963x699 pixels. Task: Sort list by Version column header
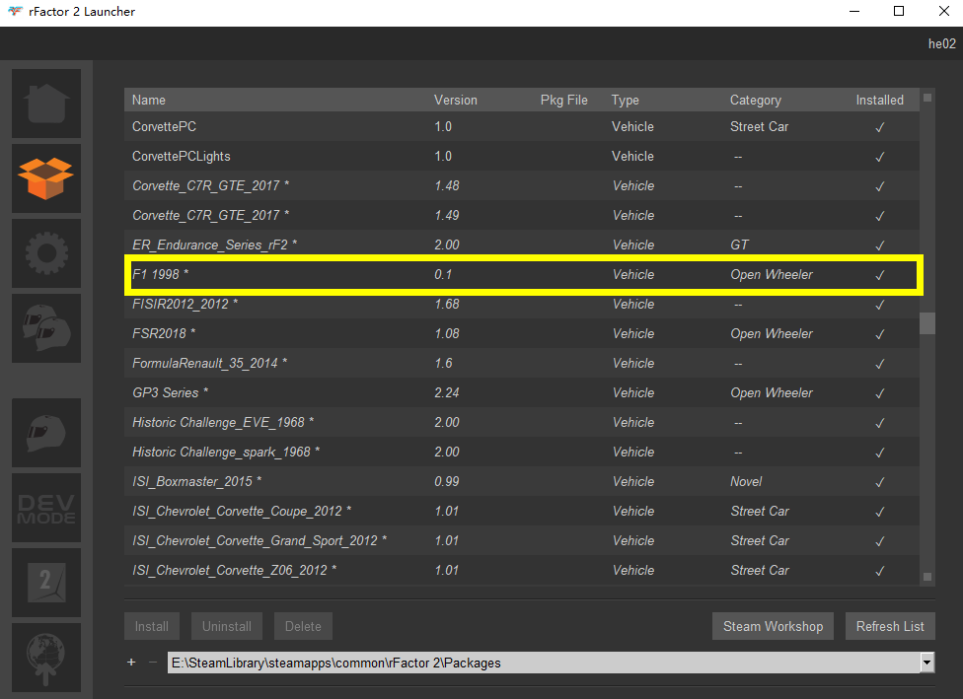tap(455, 100)
